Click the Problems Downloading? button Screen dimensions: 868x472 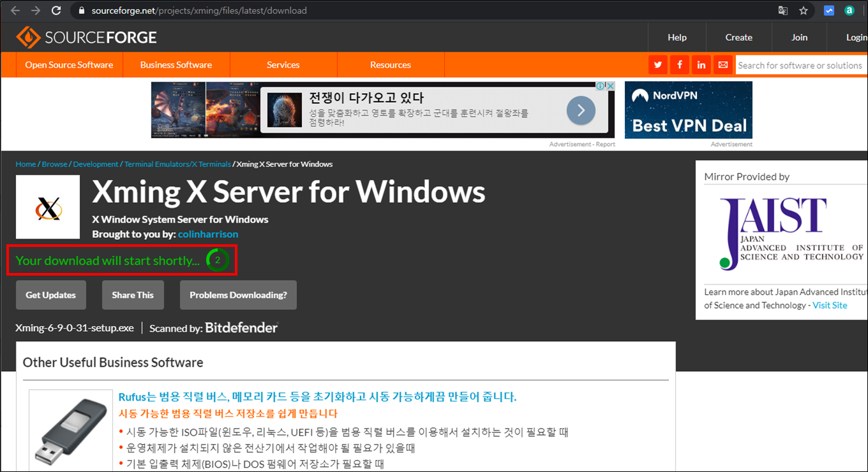(238, 295)
